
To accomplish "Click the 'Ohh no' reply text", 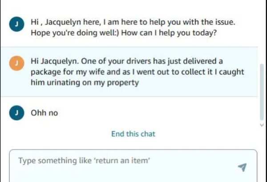I will (44, 113).
